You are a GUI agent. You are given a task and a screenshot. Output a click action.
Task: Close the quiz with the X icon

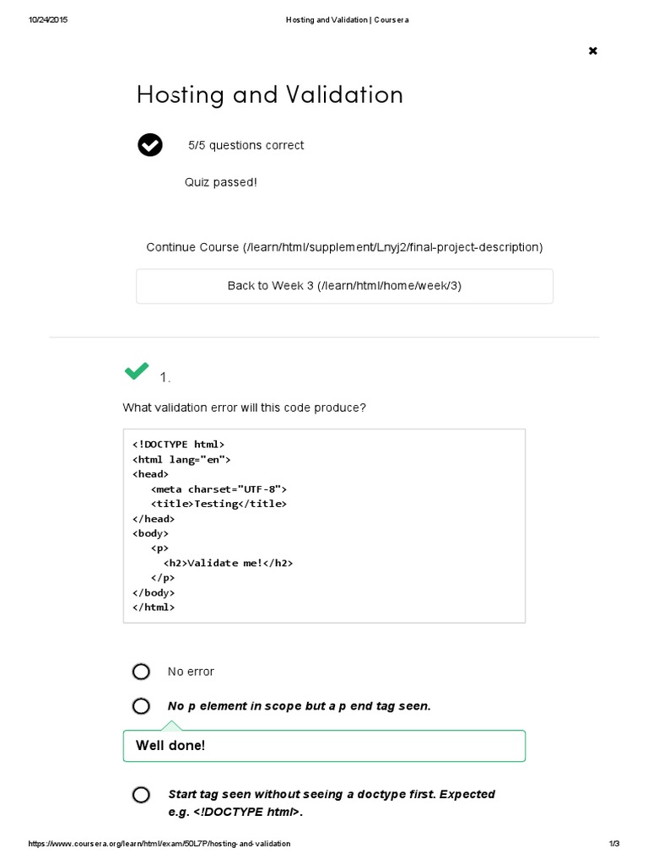point(592,51)
